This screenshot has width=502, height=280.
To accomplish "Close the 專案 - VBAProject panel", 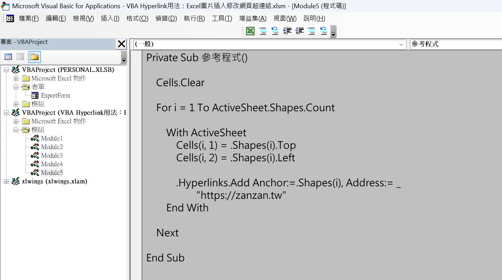I will click(121, 44).
